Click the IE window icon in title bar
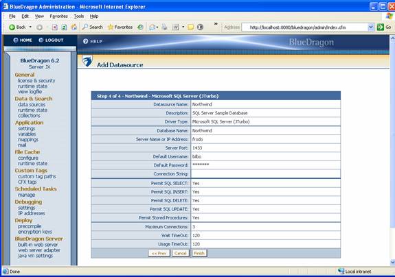This screenshot has height=277, width=395. pyautogui.click(x=5, y=6)
